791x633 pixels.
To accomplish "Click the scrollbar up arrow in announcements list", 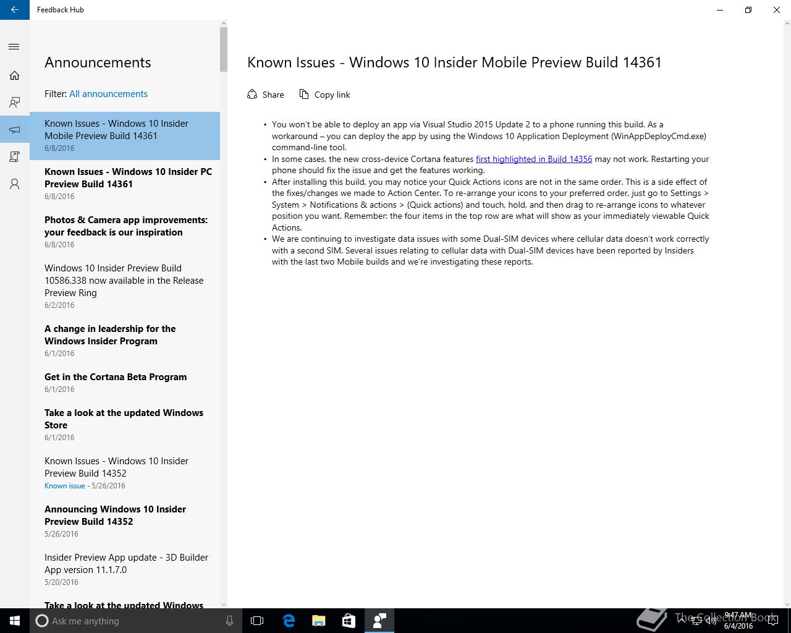I will (224, 23).
